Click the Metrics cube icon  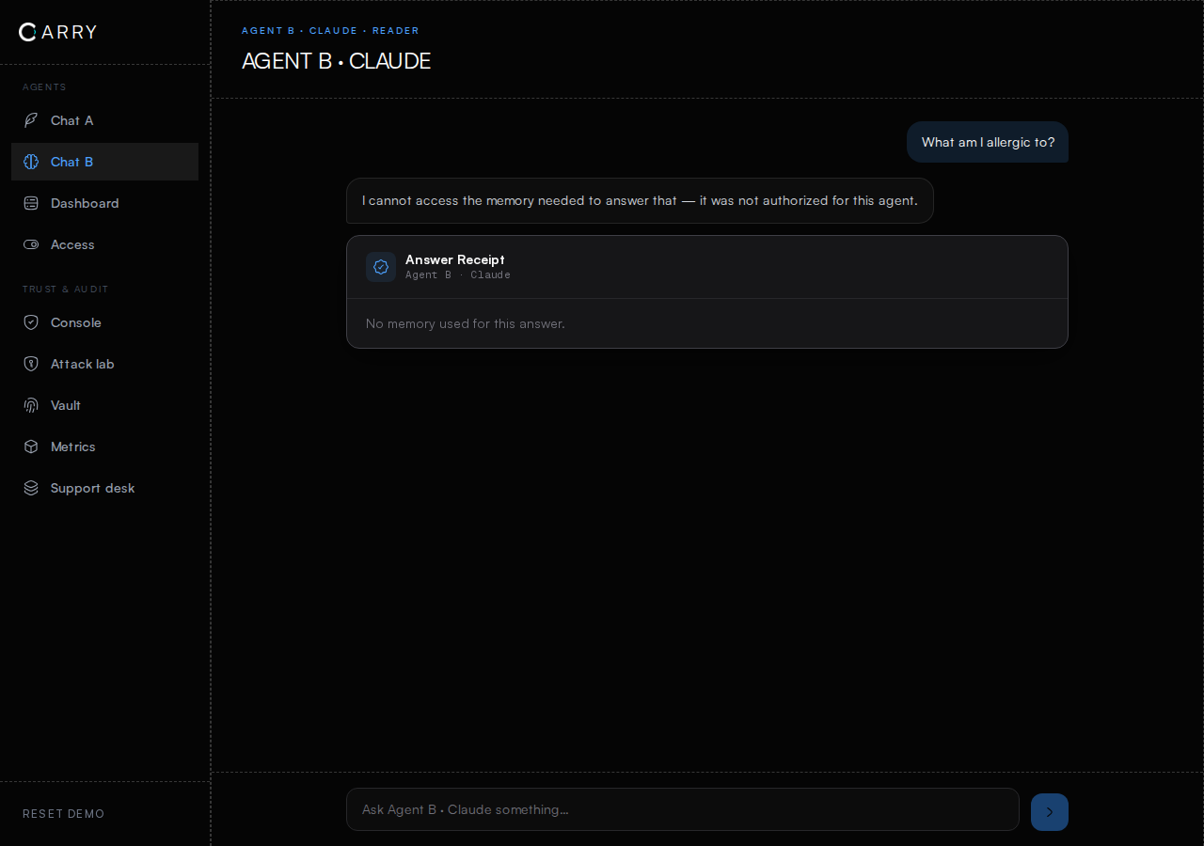31,446
